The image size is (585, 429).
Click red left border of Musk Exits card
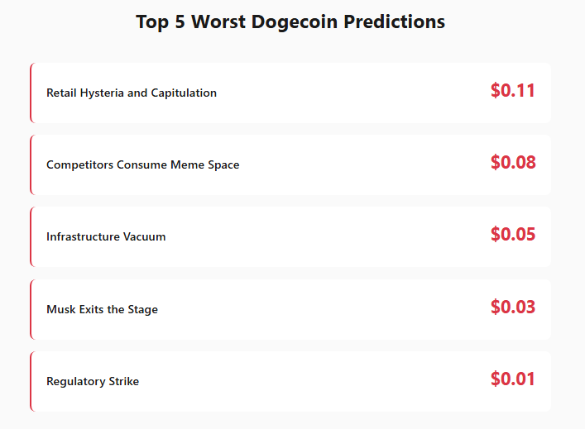point(31,309)
